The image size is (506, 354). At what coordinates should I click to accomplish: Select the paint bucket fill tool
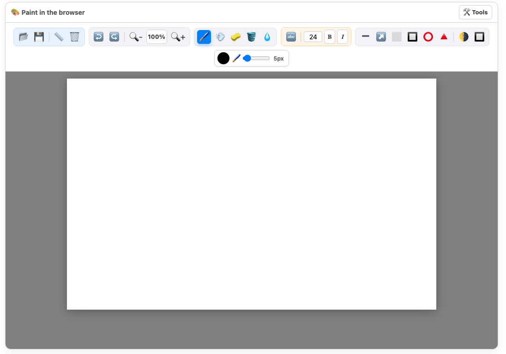coord(252,37)
